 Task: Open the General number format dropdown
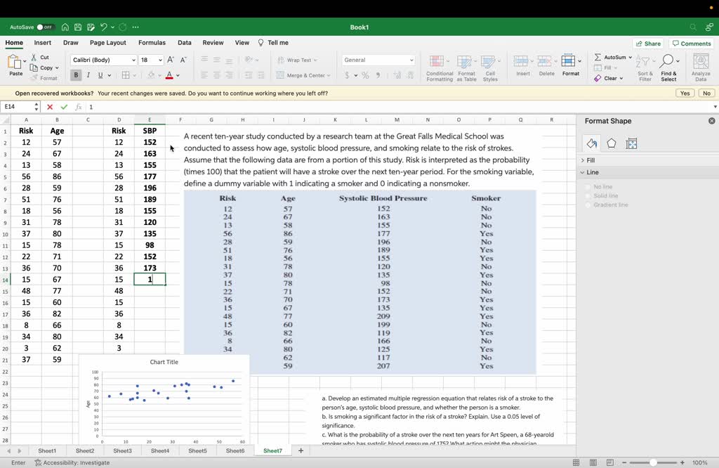[376, 60]
